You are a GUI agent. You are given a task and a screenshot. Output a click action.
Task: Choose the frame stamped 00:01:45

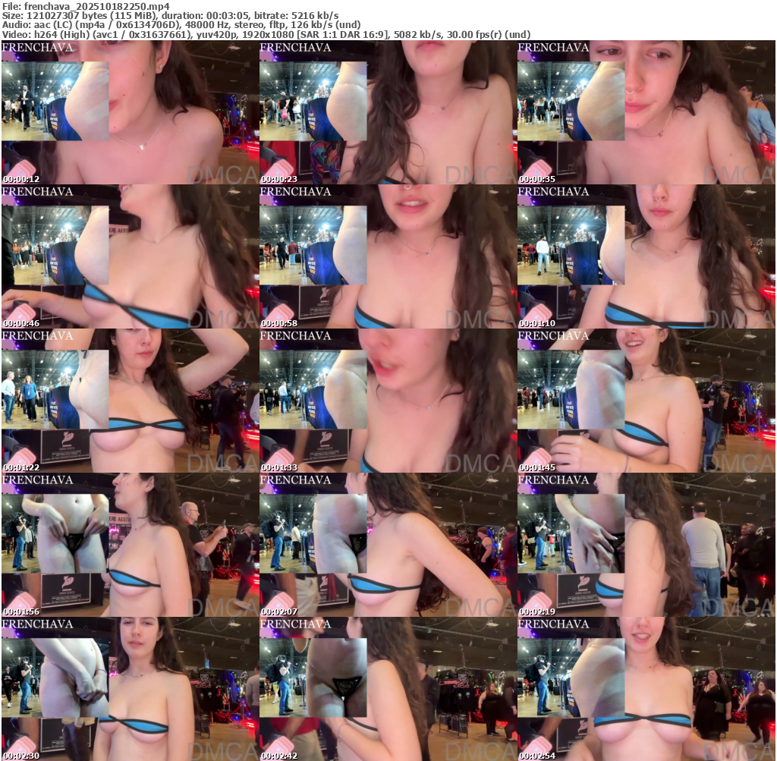pyautogui.click(x=646, y=401)
